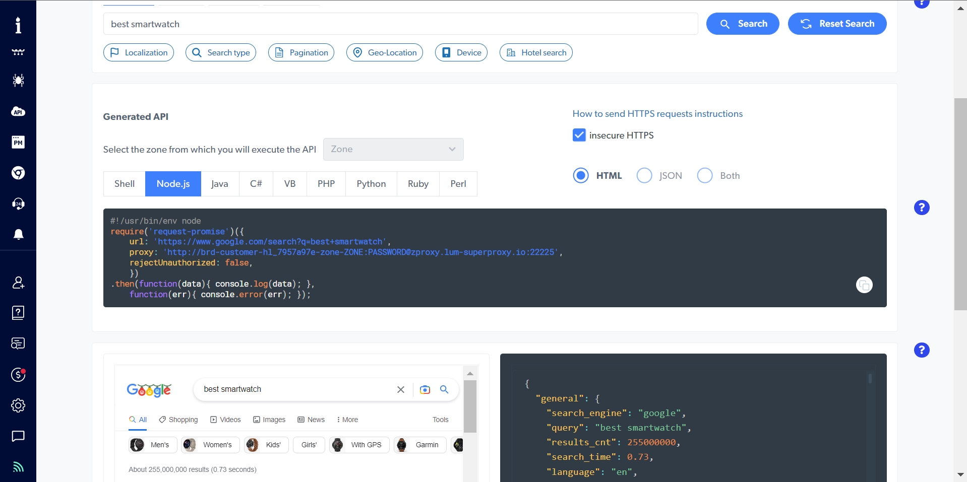Click the 24/7 support headset icon

(x=18, y=204)
